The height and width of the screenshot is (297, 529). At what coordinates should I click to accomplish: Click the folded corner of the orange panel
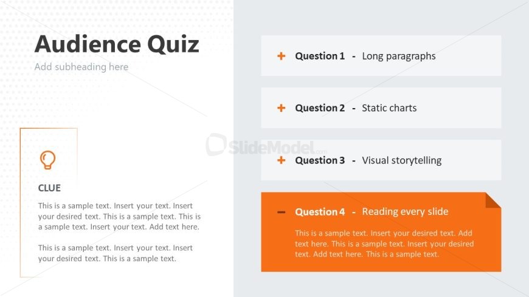(x=493, y=200)
